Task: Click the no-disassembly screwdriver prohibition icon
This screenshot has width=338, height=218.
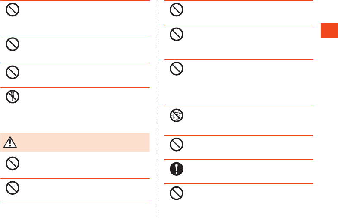Action: [x=13, y=97]
